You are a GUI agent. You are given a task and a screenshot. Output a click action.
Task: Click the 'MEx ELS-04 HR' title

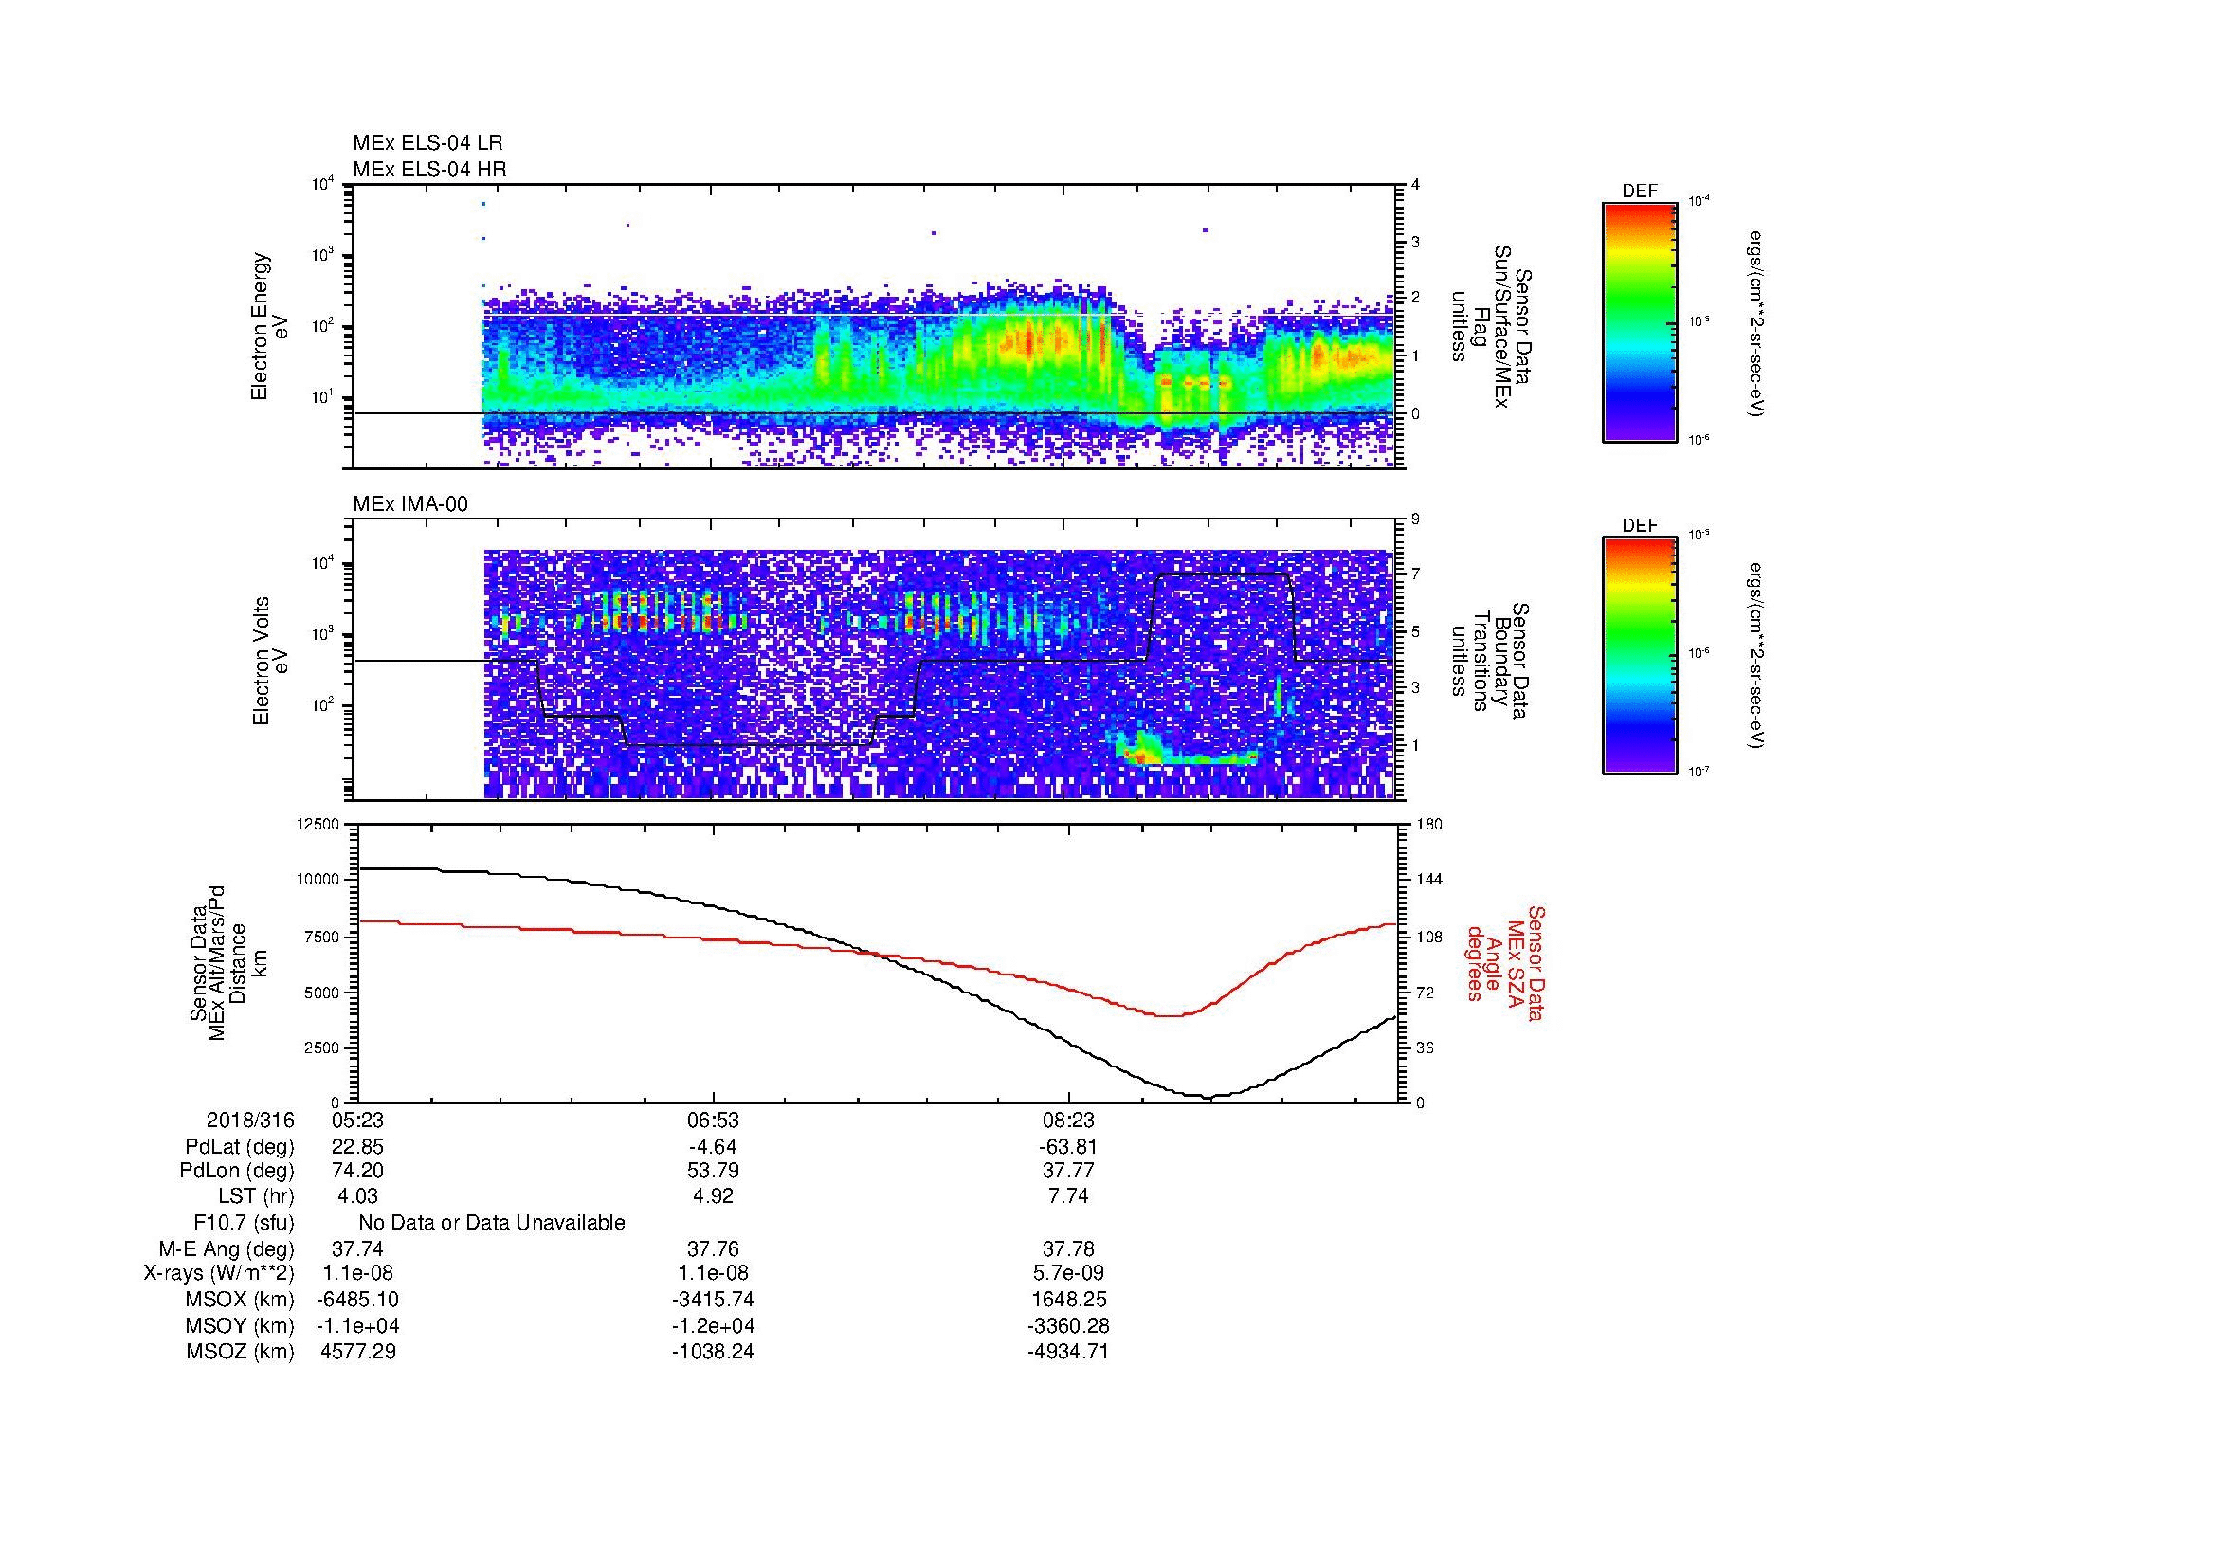tap(429, 170)
